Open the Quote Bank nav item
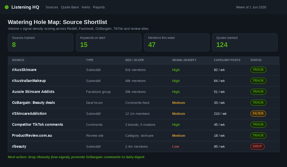Viewport: 287px width, 167px height. 70,7
